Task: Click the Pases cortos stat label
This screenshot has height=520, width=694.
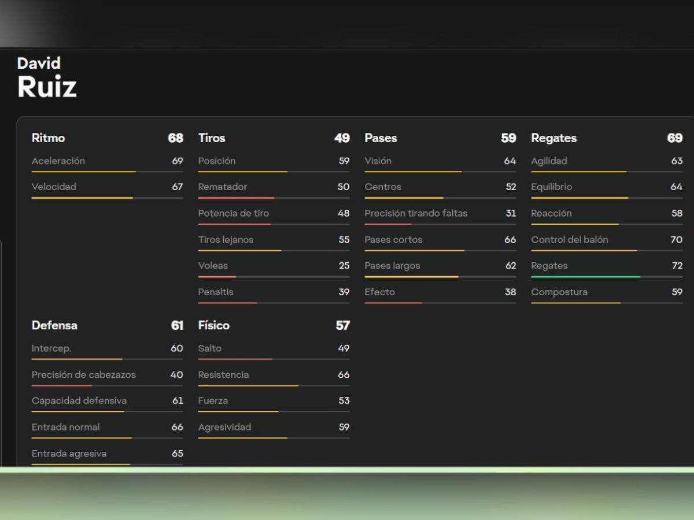Action: 393,240
